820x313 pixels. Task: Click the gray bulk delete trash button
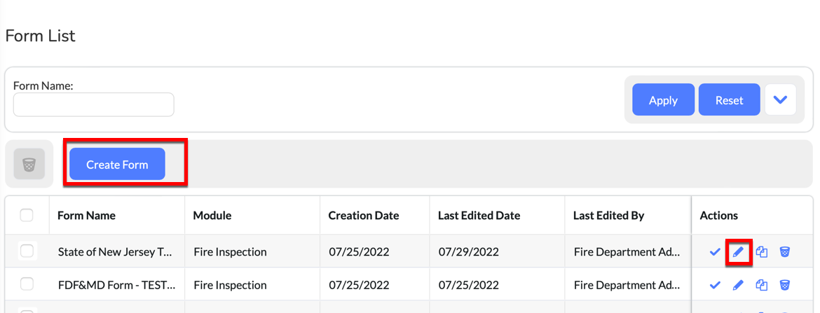(x=29, y=164)
